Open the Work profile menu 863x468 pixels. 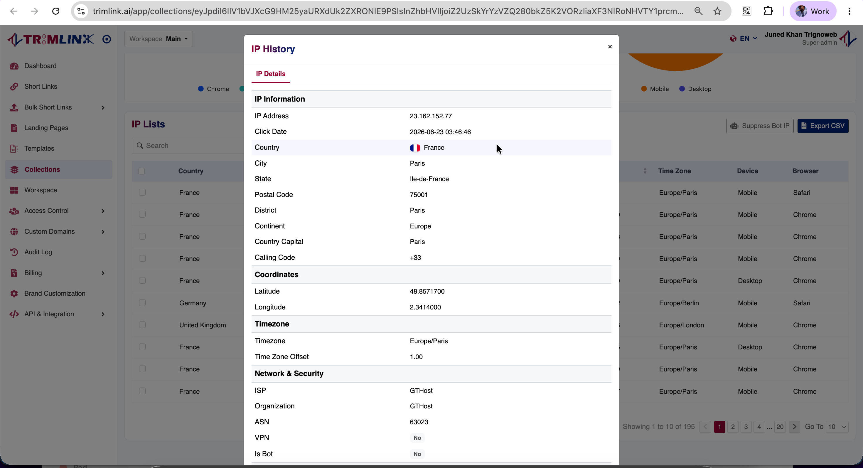813,11
